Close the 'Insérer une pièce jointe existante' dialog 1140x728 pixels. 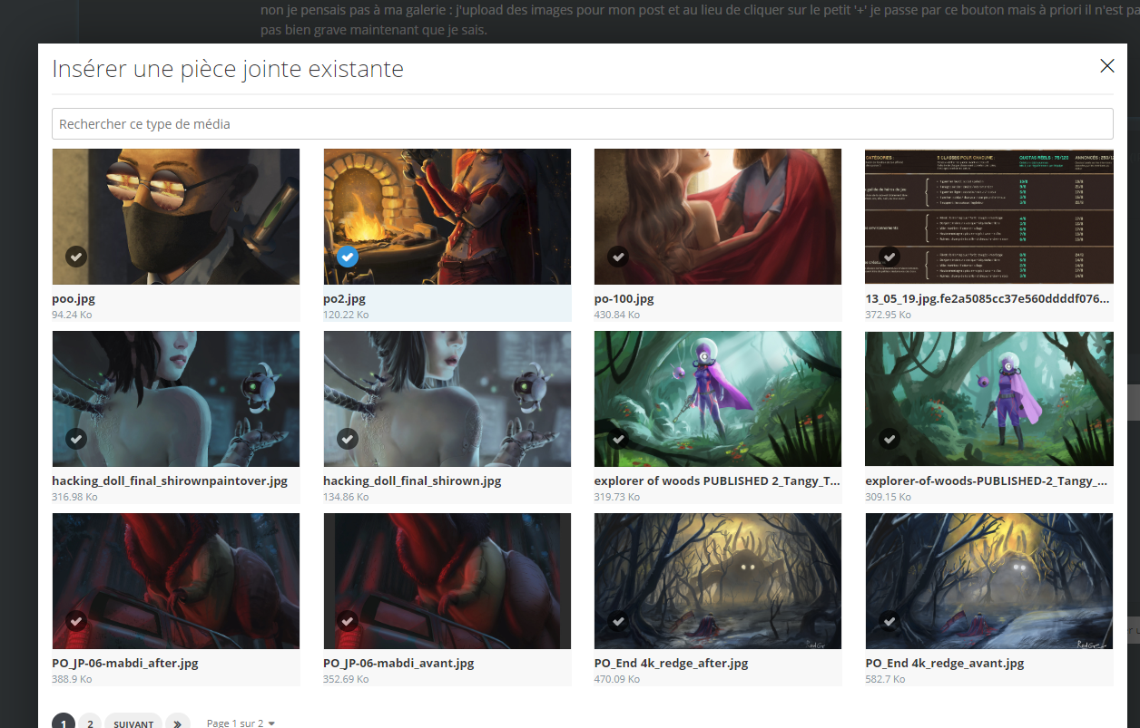coord(1106,66)
